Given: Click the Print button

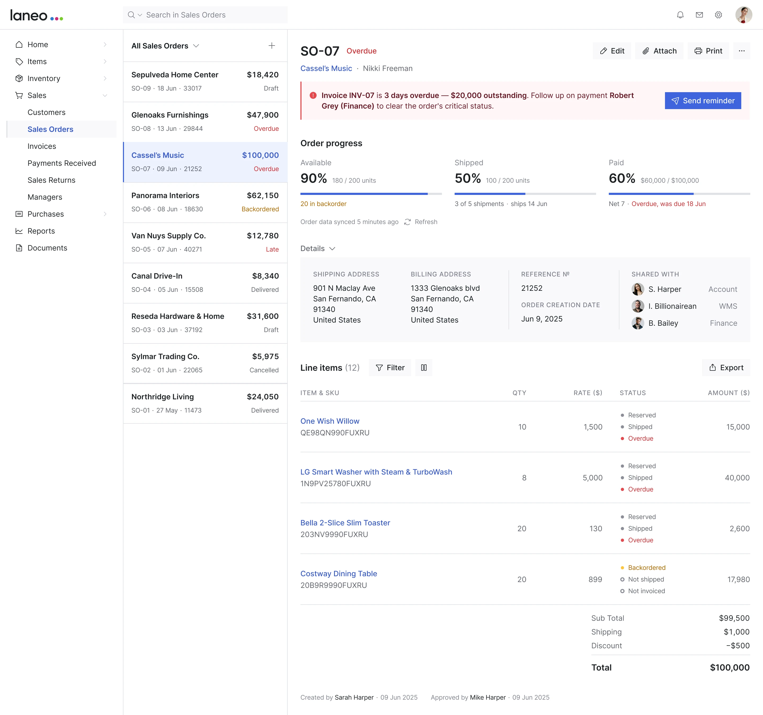Looking at the screenshot, I should 708,51.
